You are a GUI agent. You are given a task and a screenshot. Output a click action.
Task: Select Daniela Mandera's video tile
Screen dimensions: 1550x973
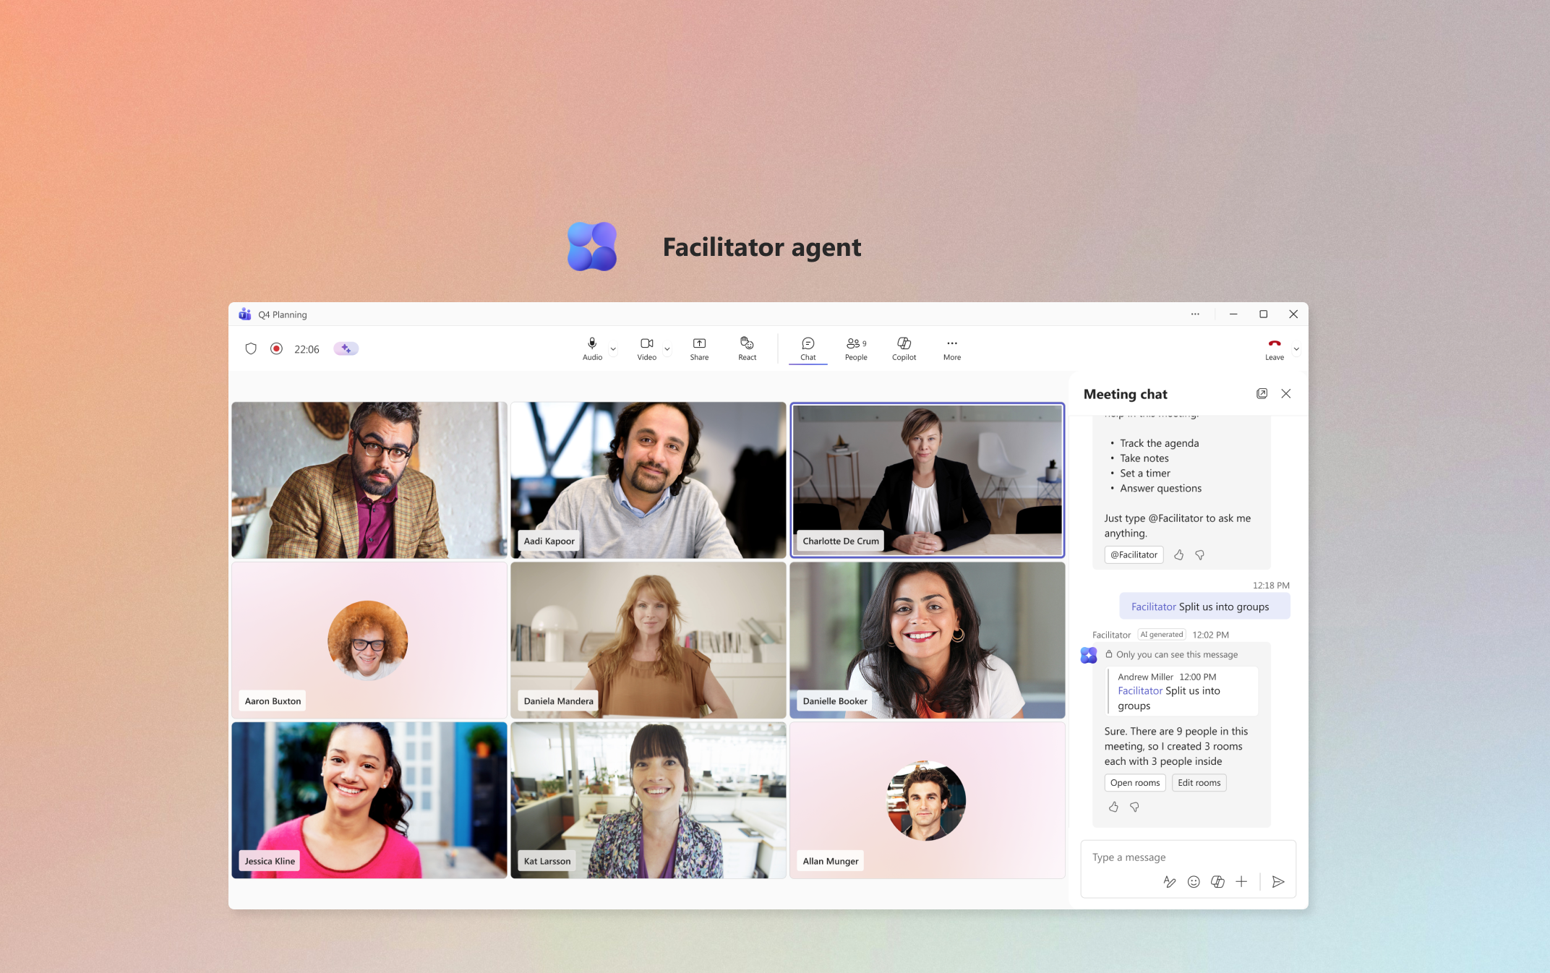click(648, 640)
